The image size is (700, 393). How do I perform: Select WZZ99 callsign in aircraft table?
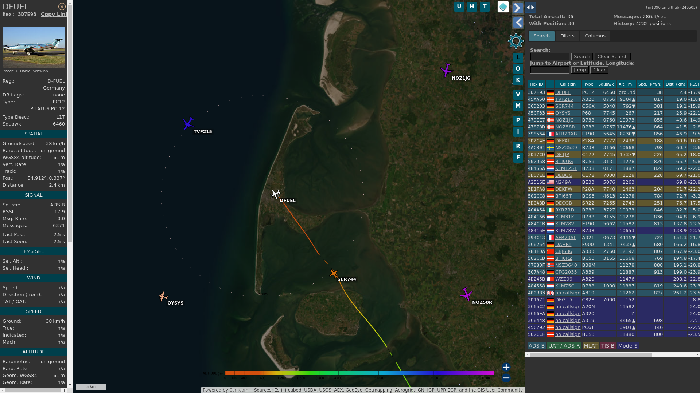[x=564, y=279]
